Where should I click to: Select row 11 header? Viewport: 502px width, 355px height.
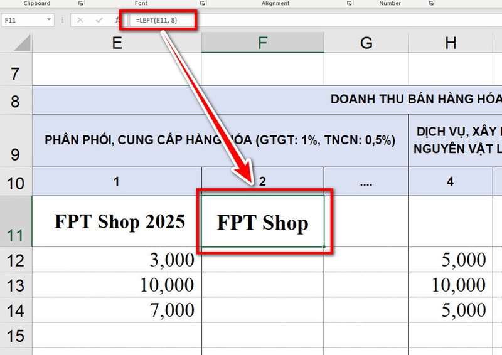tap(16, 221)
